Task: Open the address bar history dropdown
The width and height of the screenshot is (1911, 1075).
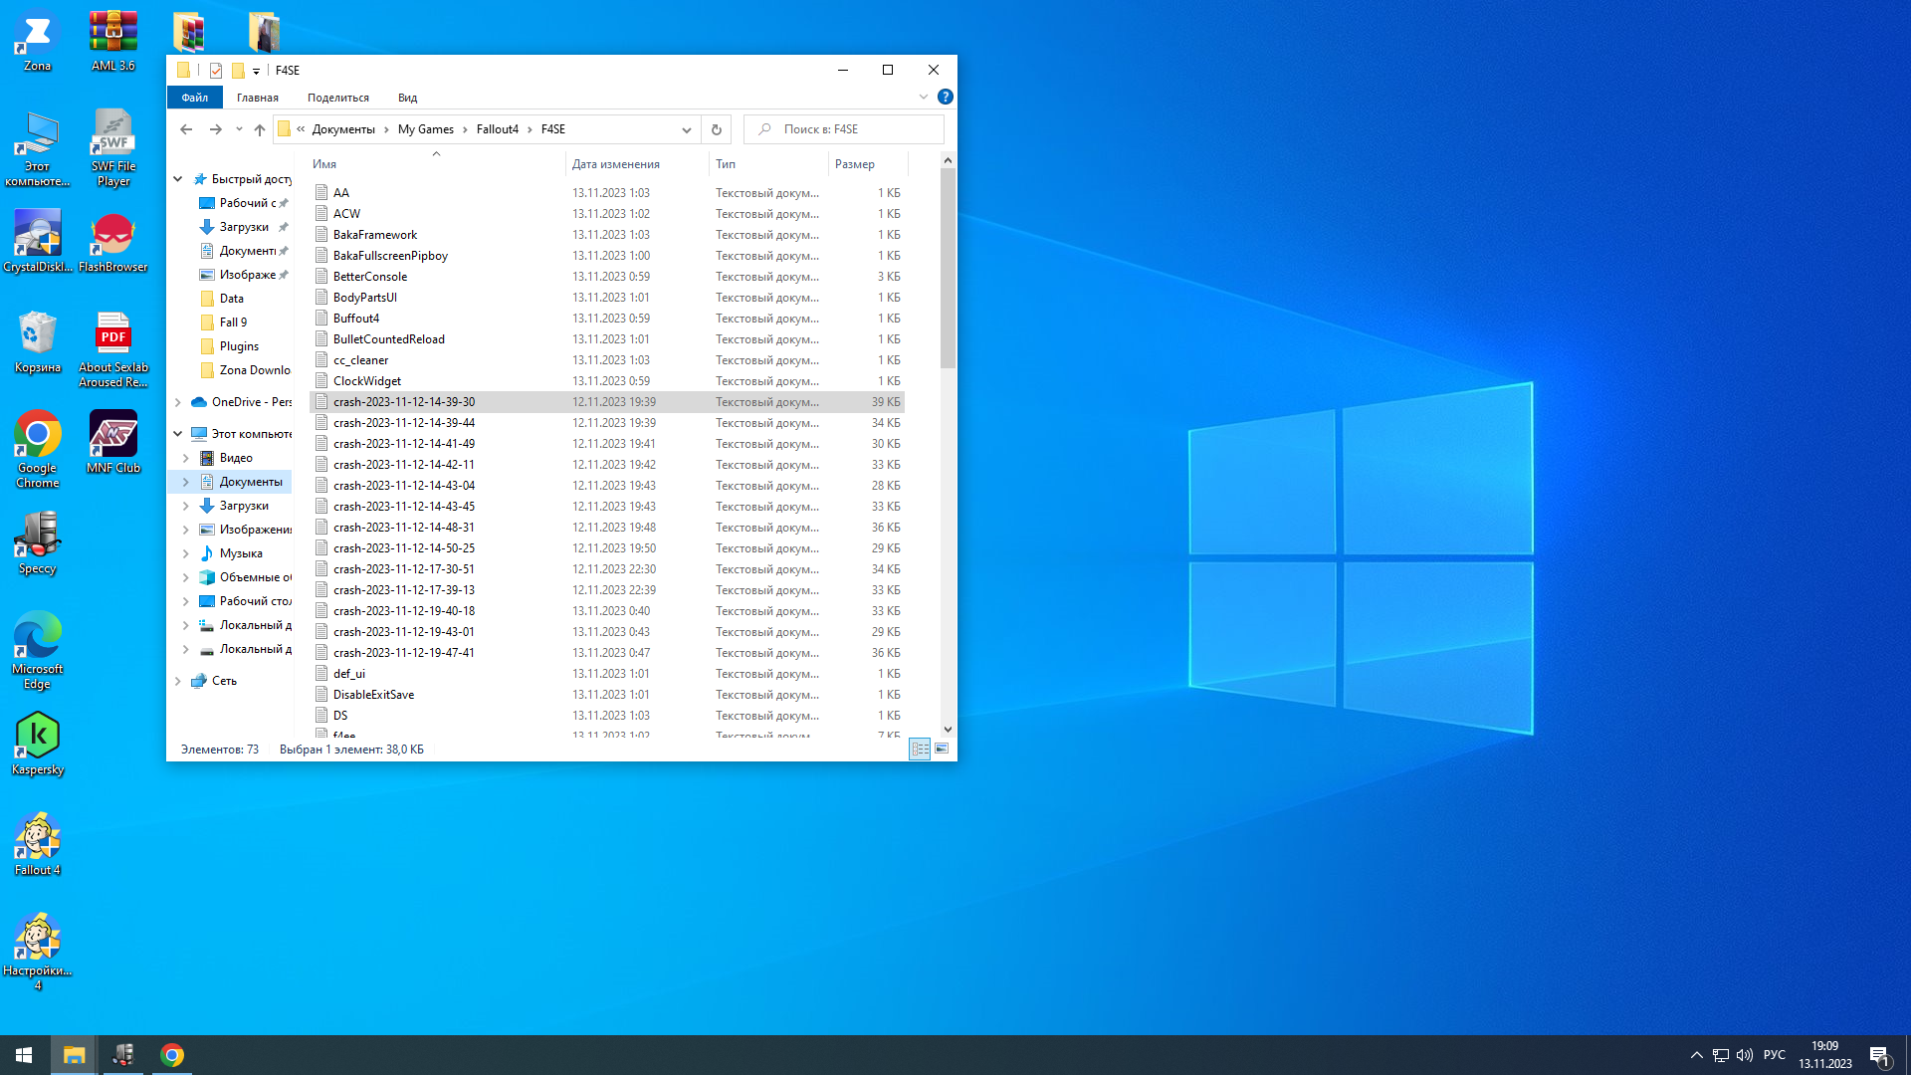Action: (686, 129)
